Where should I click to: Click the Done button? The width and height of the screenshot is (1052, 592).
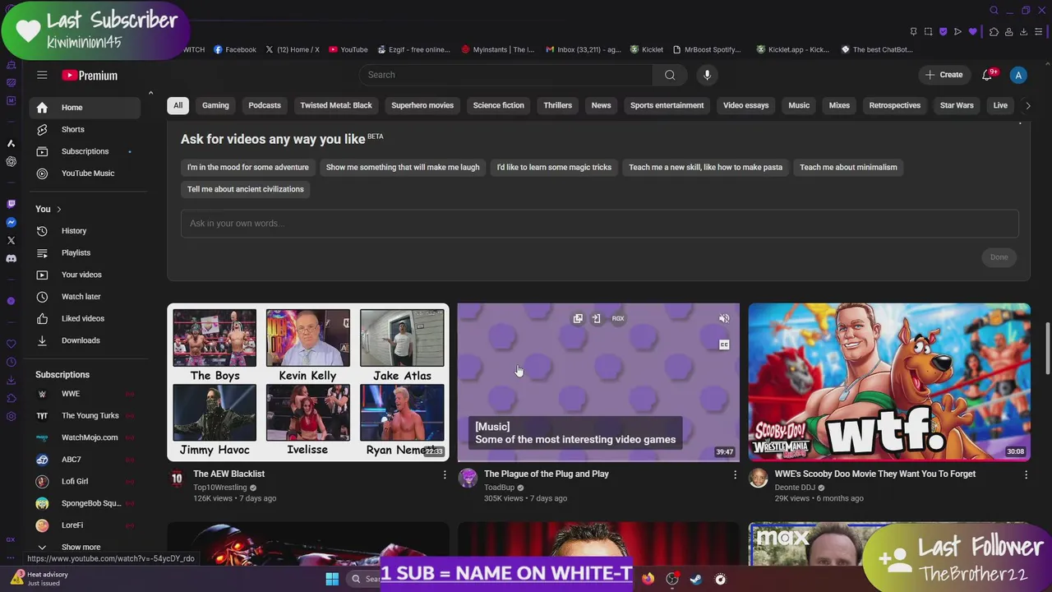pyautogui.click(x=999, y=257)
